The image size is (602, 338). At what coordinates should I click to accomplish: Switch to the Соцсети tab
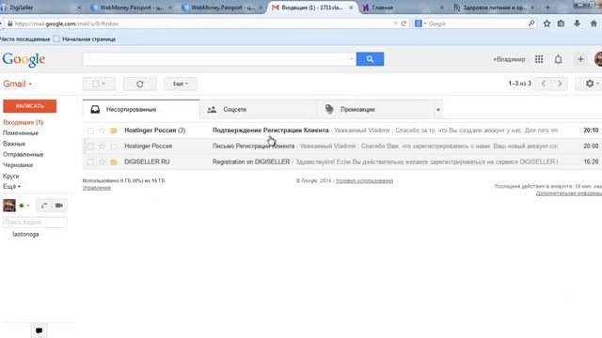click(259, 110)
